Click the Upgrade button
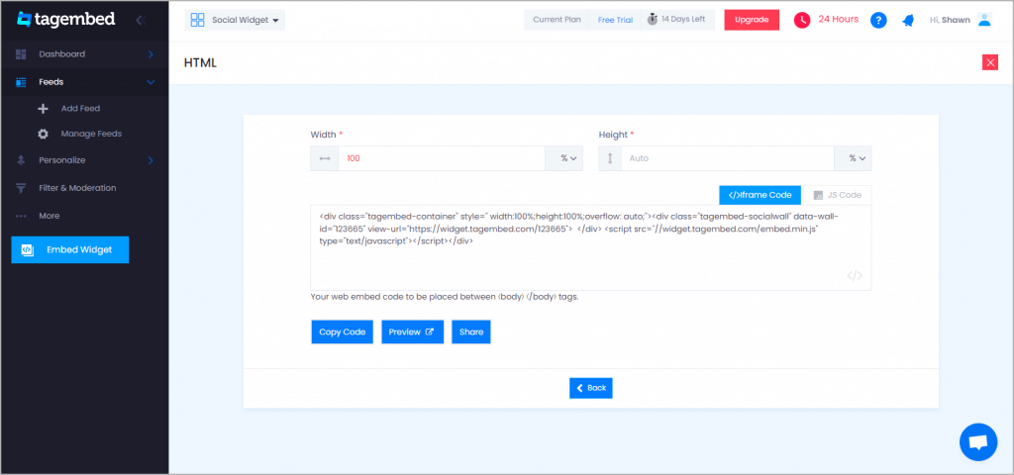Viewport: 1014px width, 475px height. (751, 20)
